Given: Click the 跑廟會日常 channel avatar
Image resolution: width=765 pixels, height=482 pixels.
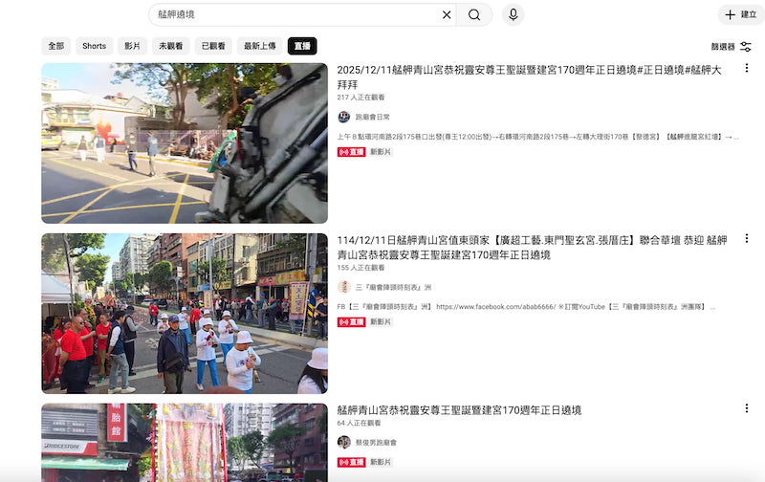Looking at the screenshot, I should tap(344, 117).
